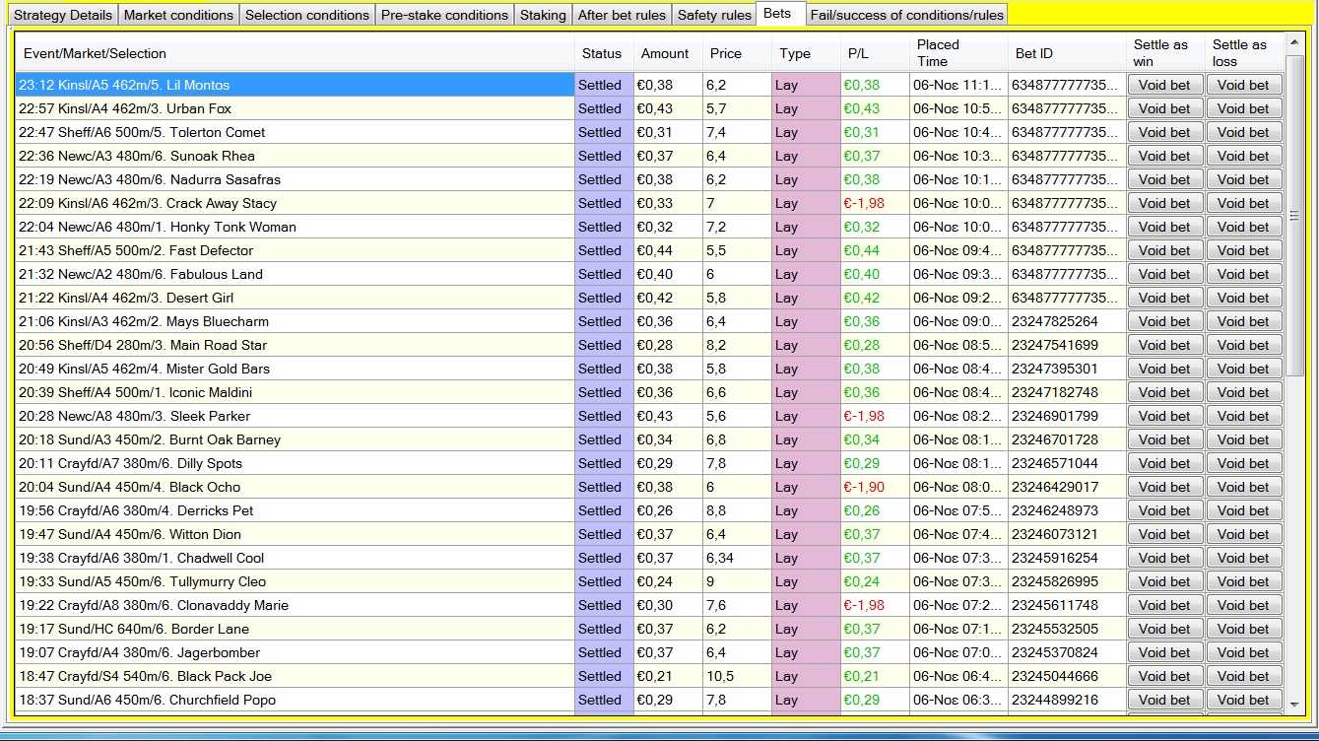Sort by Placed Time column header

tap(958, 53)
